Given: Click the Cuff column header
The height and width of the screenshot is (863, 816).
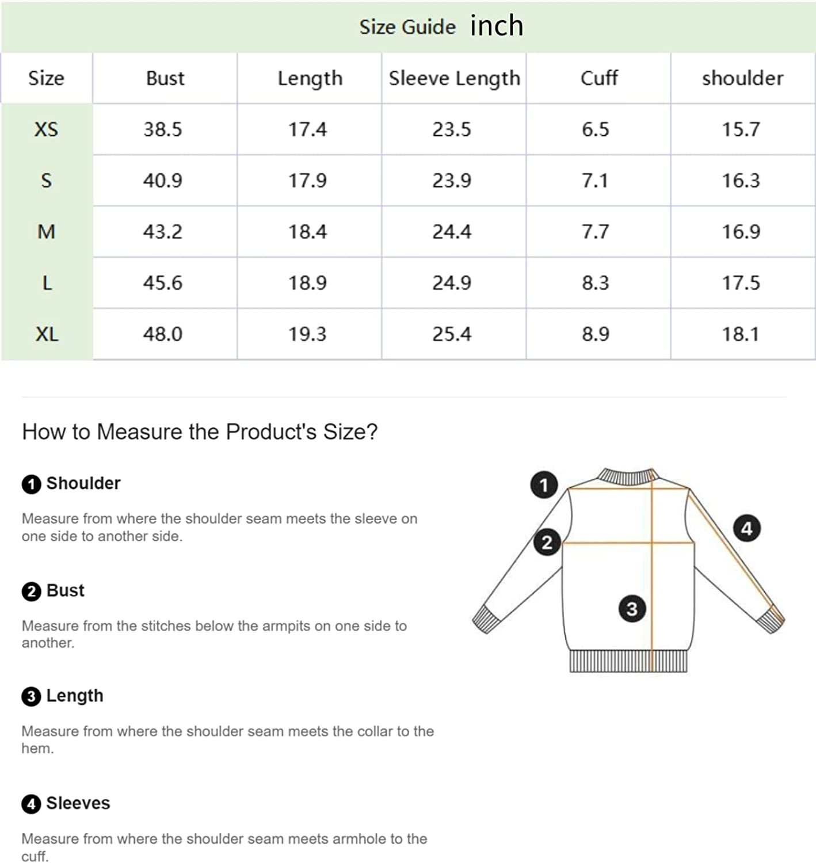Looking at the screenshot, I should (x=598, y=78).
